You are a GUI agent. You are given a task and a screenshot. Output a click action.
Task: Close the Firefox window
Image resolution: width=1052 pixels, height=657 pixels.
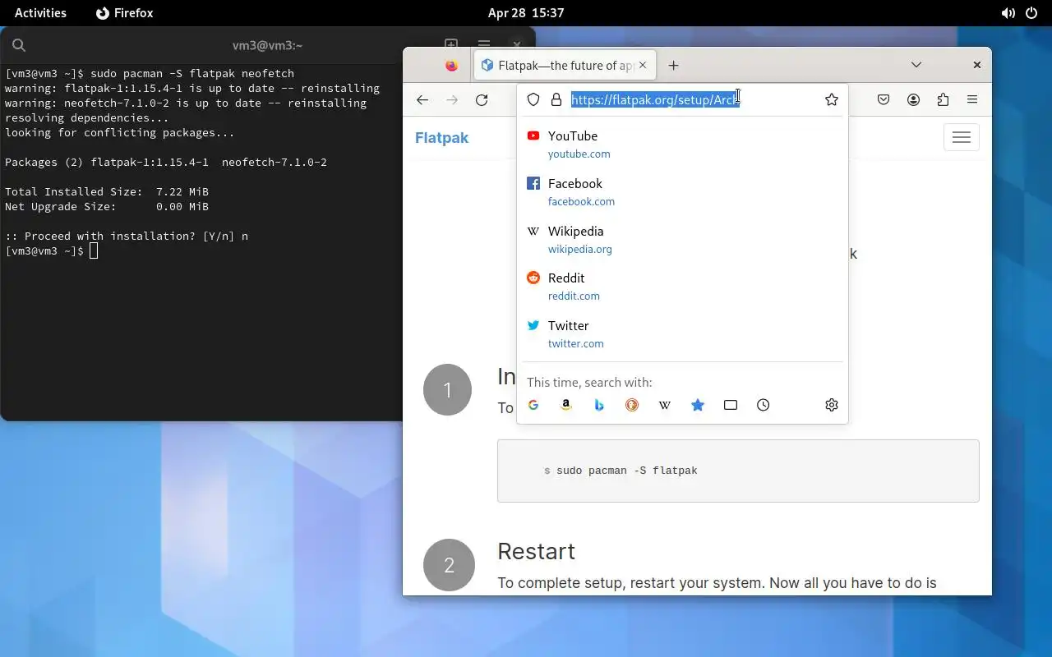click(x=976, y=65)
